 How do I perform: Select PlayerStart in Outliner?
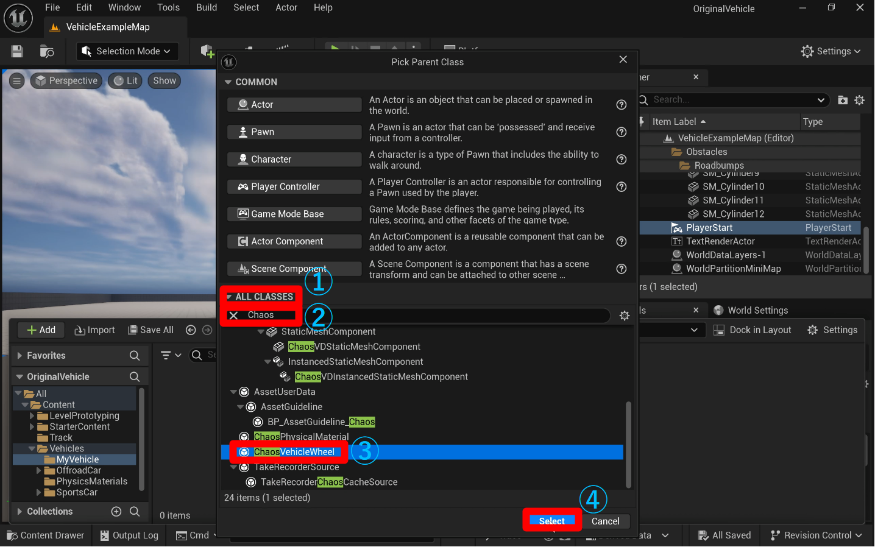coord(750,228)
